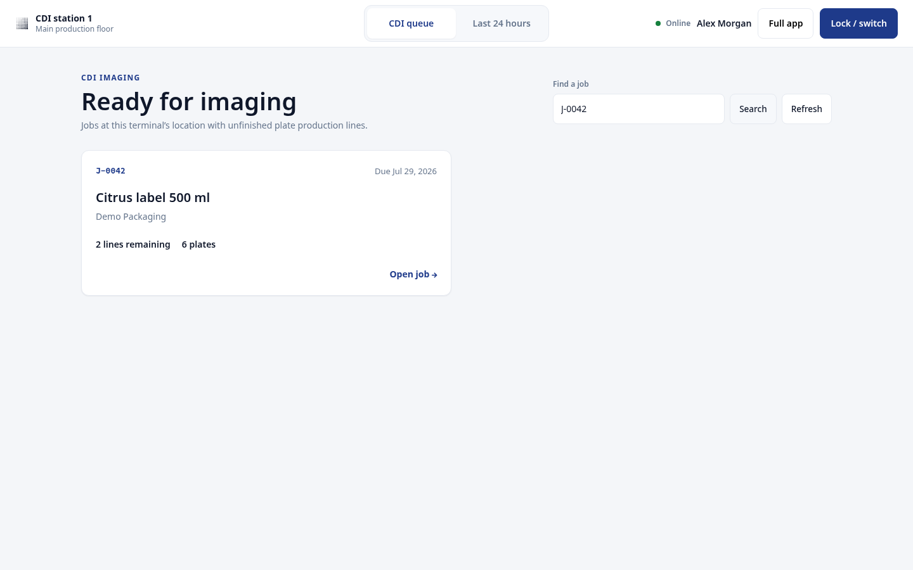Click the J-0042 job number on the card
The image size is (913, 570).
pos(110,171)
